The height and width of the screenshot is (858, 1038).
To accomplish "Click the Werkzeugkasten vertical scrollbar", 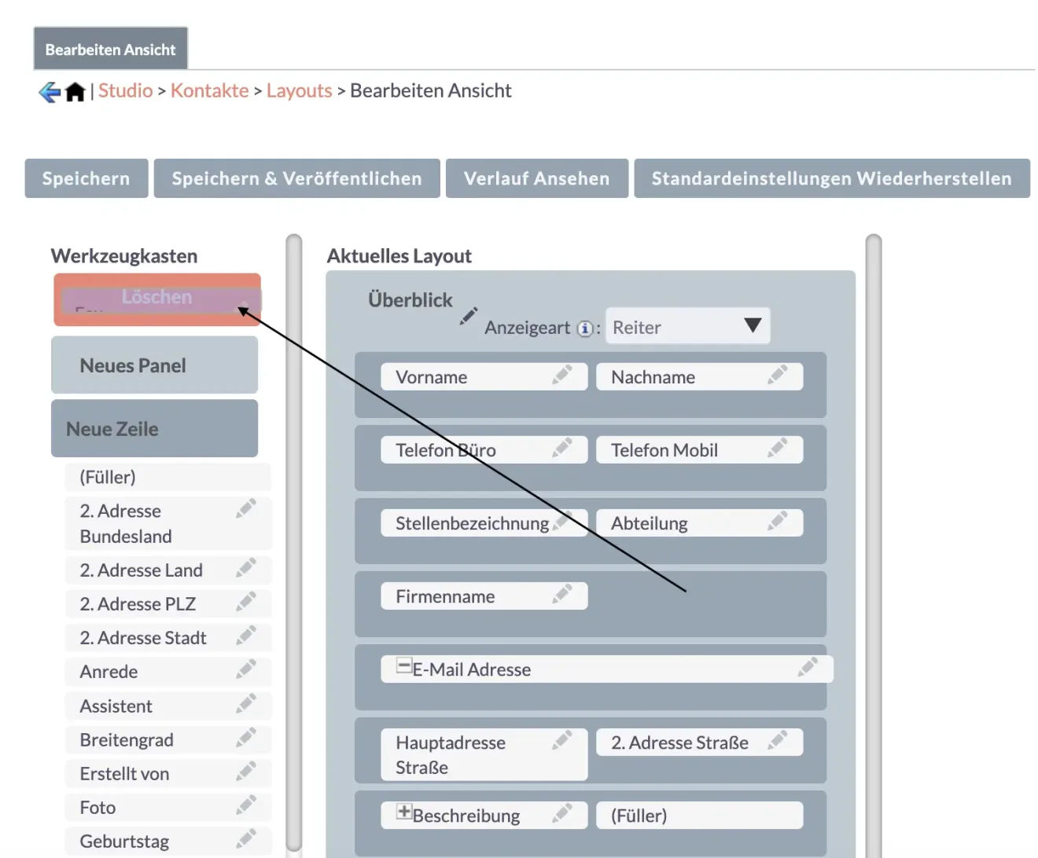I will [294, 542].
